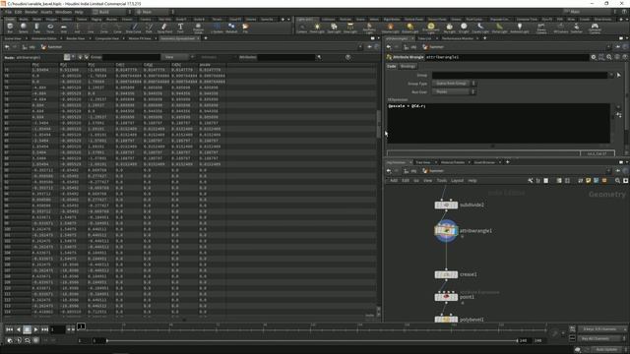Open the parameter pane gear menu
This screenshot has width=630, height=354.
[x=594, y=57]
